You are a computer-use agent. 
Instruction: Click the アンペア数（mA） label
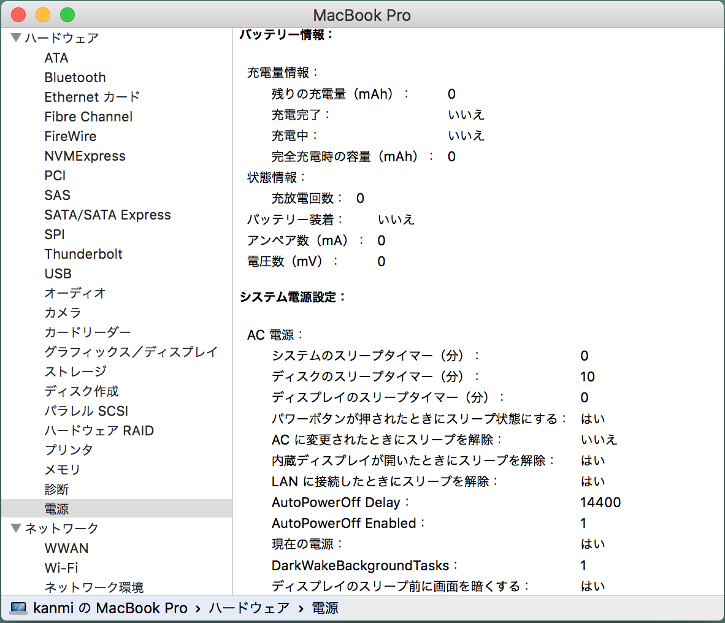pyautogui.click(x=305, y=240)
